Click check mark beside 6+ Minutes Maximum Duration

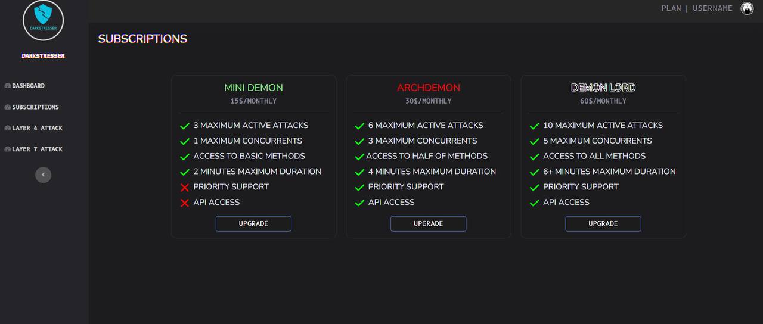[x=535, y=173]
